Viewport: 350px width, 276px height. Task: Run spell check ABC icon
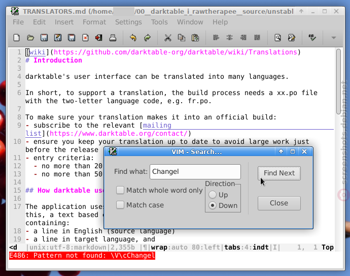312,38
